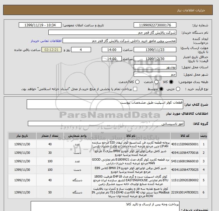Click the unit دستگاه in row 5
Viewport: 219px width, 211px height.
pos(77,180)
